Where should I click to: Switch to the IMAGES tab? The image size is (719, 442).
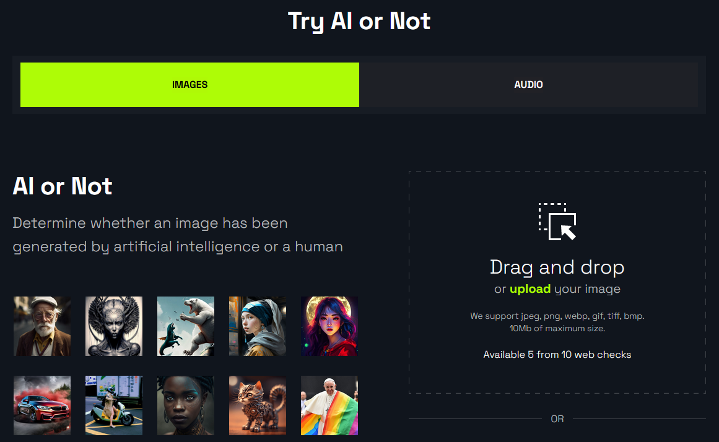190,85
